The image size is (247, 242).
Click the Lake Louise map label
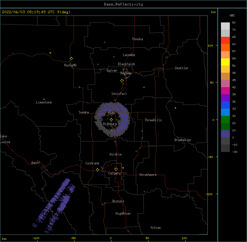[5, 139]
